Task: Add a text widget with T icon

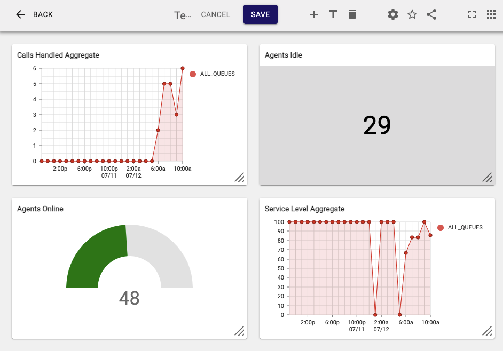Action: pos(333,14)
